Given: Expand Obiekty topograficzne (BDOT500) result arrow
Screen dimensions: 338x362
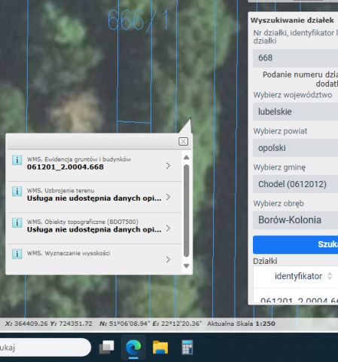Looking at the screenshot, I should (x=169, y=229).
